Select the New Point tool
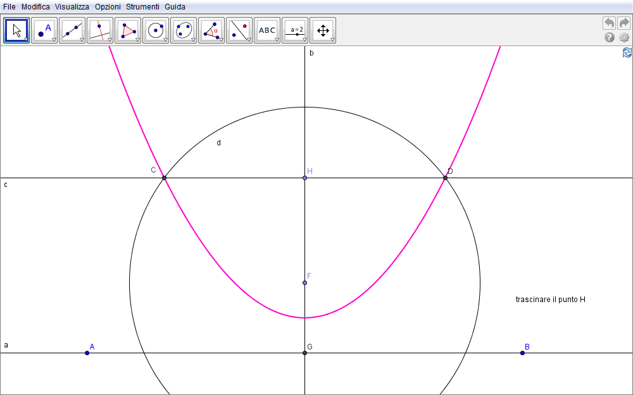This screenshot has height=395, width=633. click(44, 30)
